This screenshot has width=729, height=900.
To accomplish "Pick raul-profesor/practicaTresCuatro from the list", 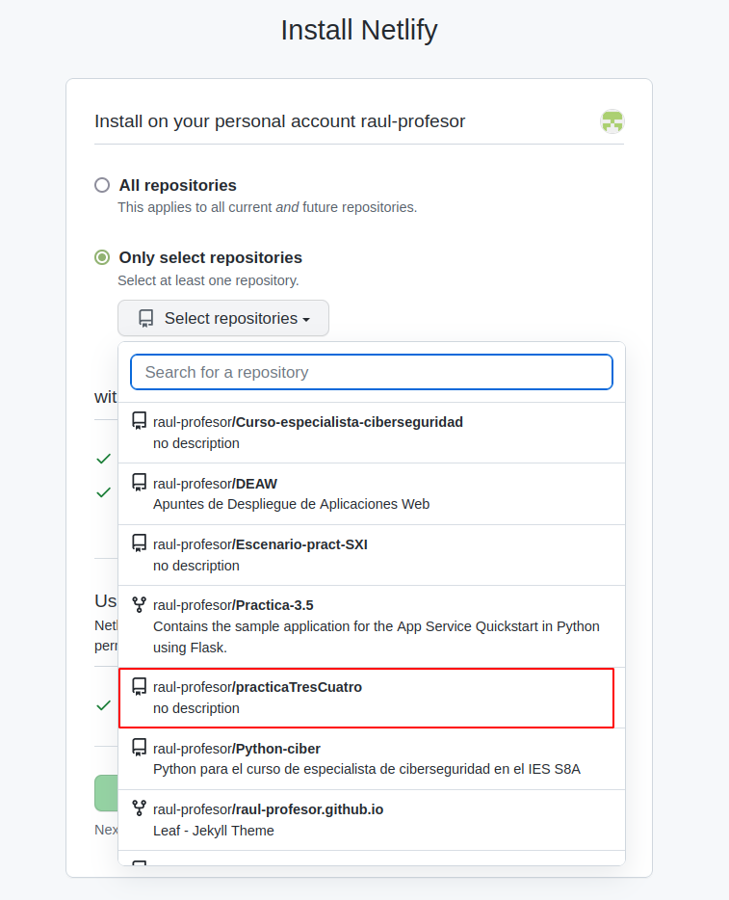I will [366, 698].
